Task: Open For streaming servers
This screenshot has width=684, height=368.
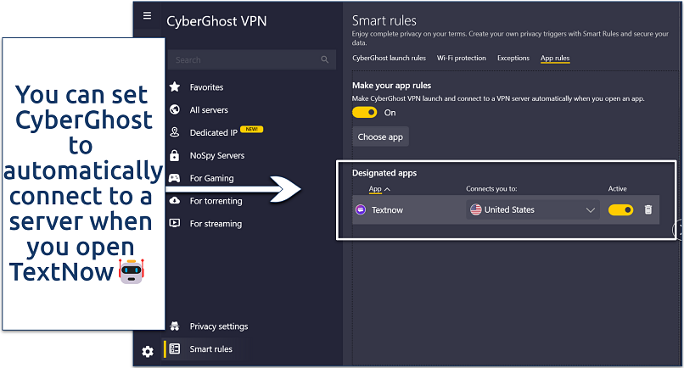Action: click(x=216, y=223)
